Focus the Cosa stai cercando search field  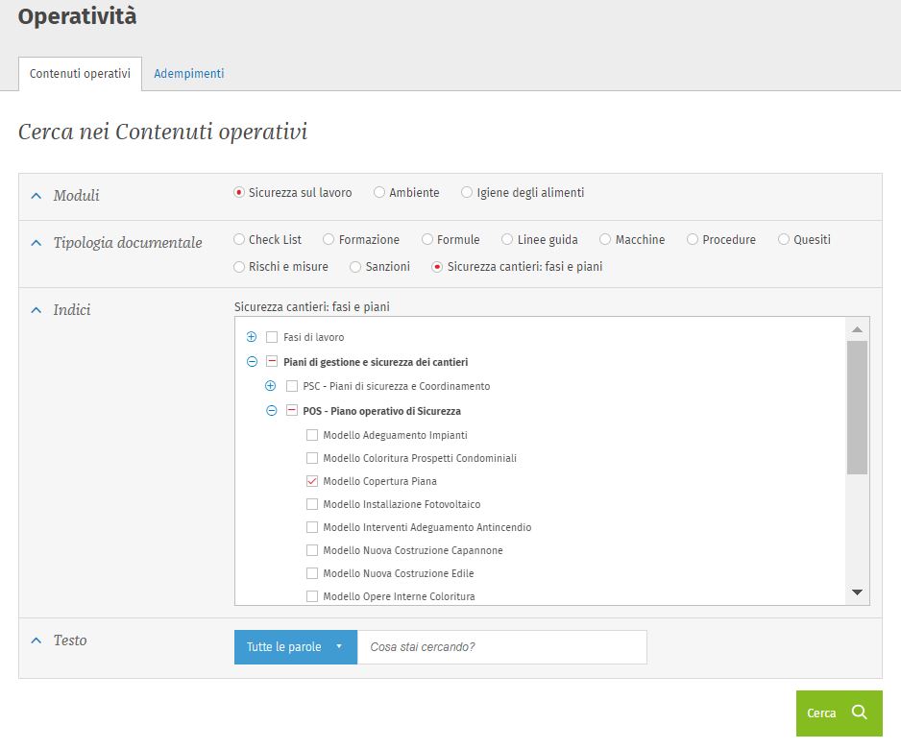(x=501, y=647)
